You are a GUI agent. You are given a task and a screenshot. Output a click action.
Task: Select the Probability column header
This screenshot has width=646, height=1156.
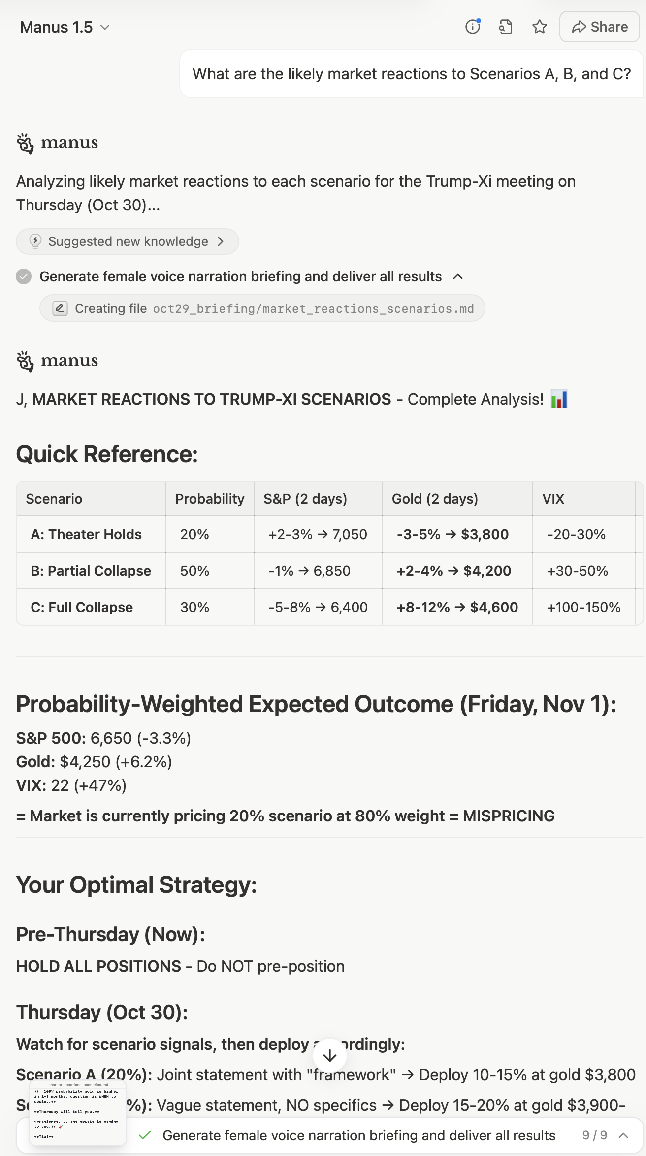pos(210,499)
